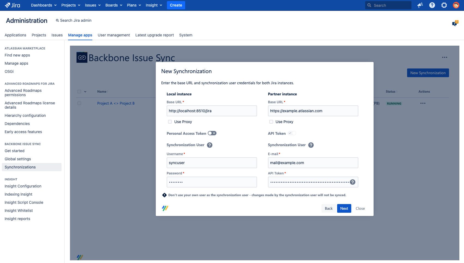The height and width of the screenshot is (263, 464).
Task: Enable Use Proxy for Partner instance
Action: pos(271,122)
